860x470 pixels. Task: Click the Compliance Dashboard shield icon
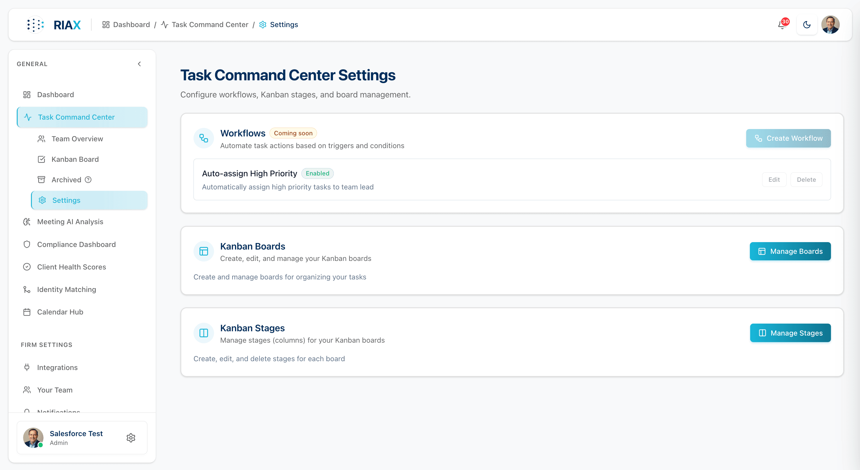(27, 244)
